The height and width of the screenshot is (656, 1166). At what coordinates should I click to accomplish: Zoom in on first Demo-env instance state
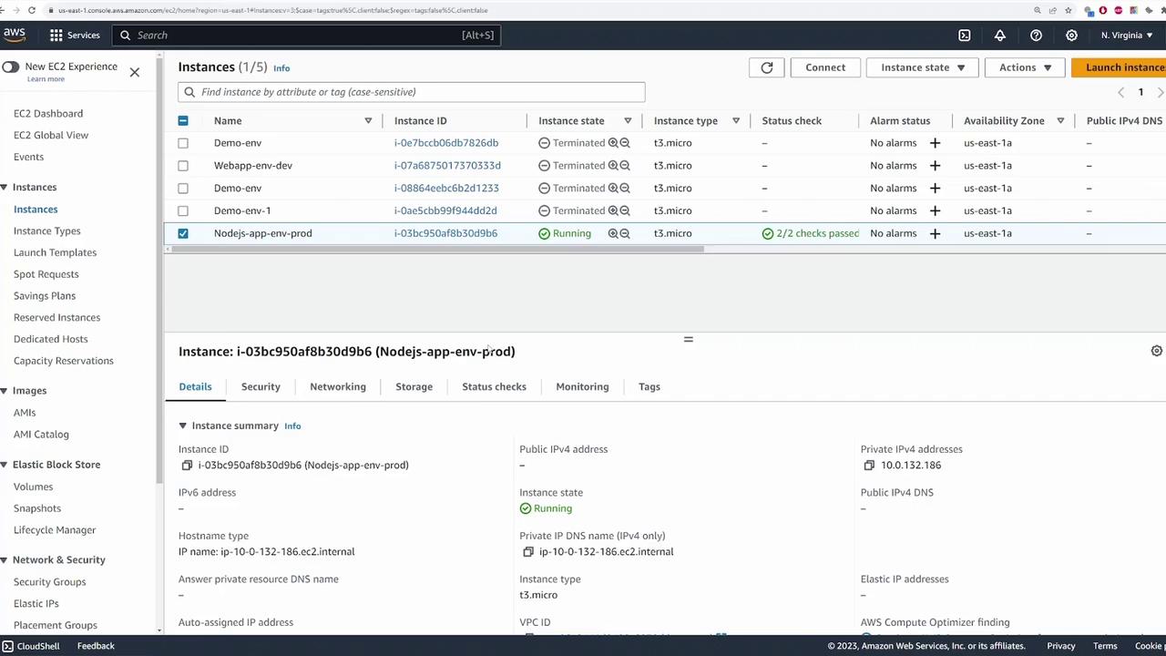pos(613,143)
